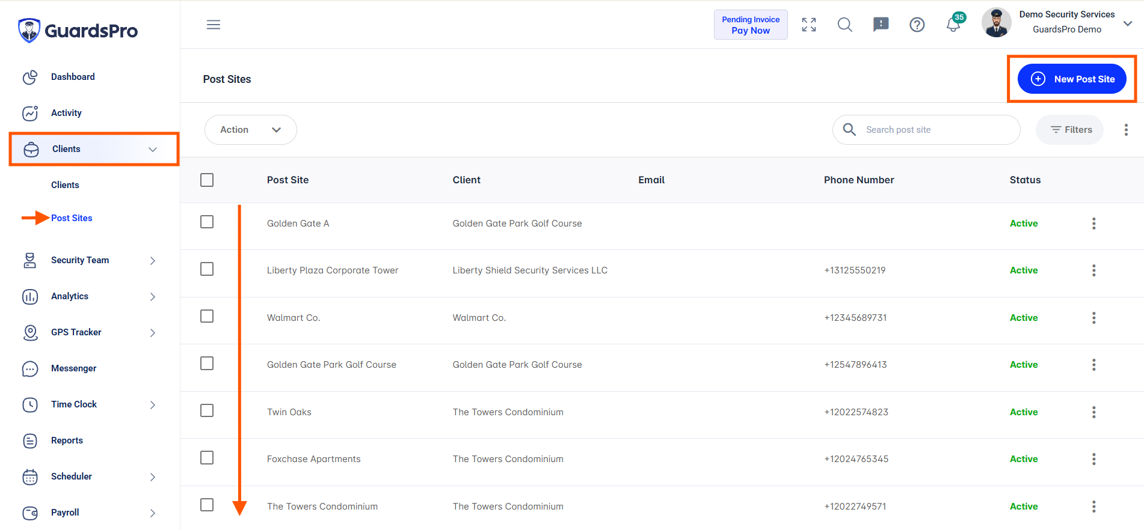The width and height of the screenshot is (1144, 530).
Task: Open row menu for Twin Oaks
Action: [x=1093, y=412]
